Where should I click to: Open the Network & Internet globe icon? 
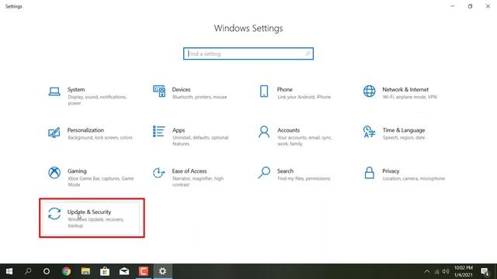[x=370, y=91]
